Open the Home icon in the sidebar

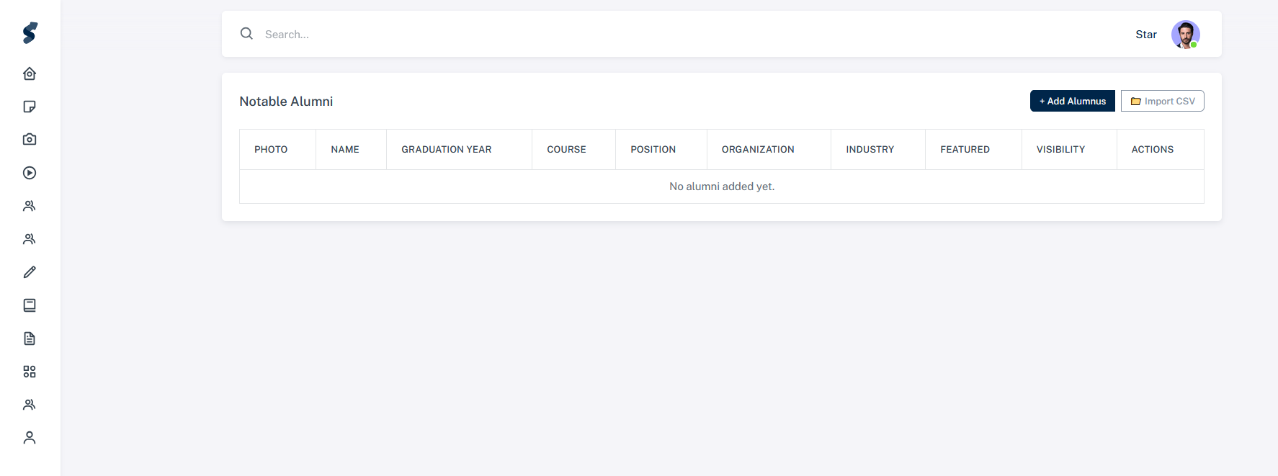pos(30,73)
